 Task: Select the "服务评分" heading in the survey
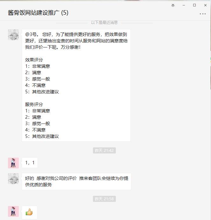coord(34,104)
